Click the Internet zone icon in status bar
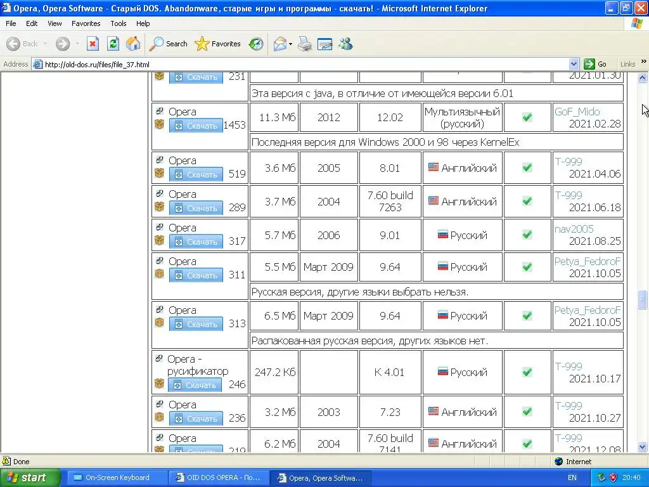 coord(559,462)
